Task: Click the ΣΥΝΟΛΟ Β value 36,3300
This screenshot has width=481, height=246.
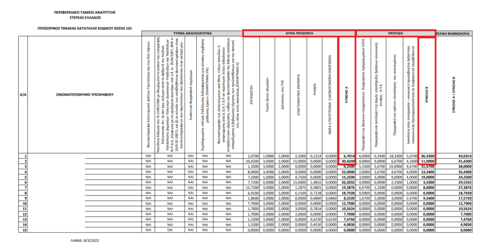Action: 427,156
